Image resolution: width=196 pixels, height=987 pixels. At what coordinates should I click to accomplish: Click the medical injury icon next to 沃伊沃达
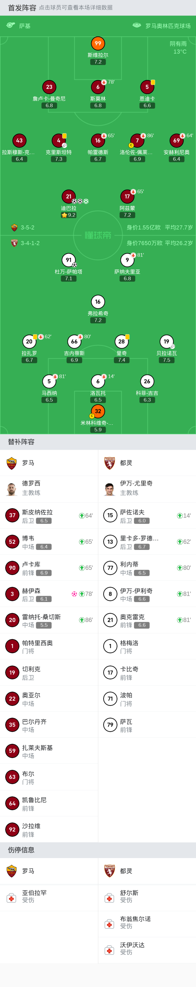tap(110, 950)
